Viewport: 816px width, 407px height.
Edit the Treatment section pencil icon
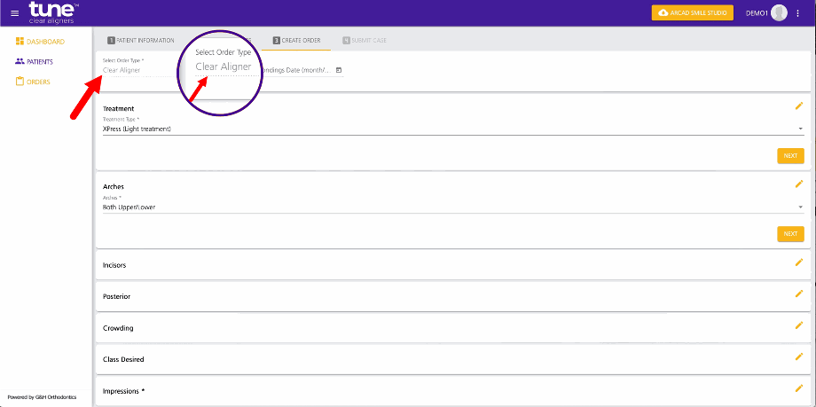tap(799, 106)
